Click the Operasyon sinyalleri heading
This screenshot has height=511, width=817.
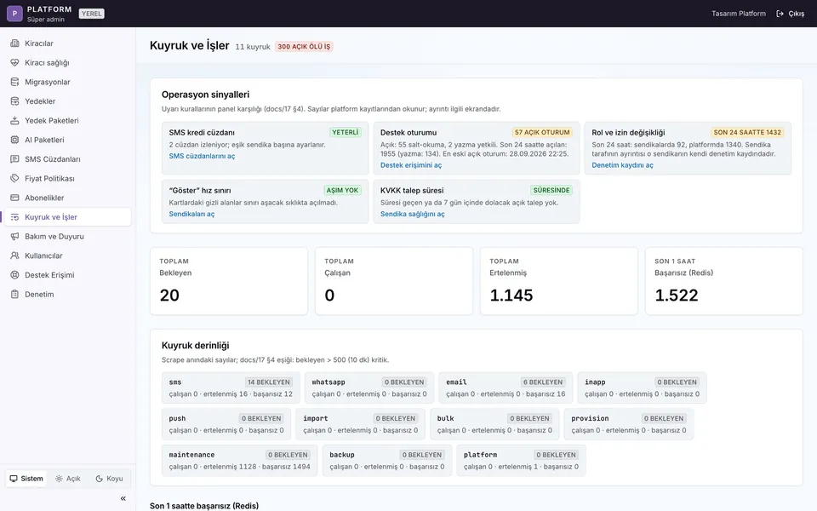[x=205, y=95]
